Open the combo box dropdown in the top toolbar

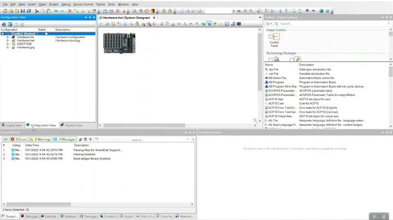tap(234, 11)
